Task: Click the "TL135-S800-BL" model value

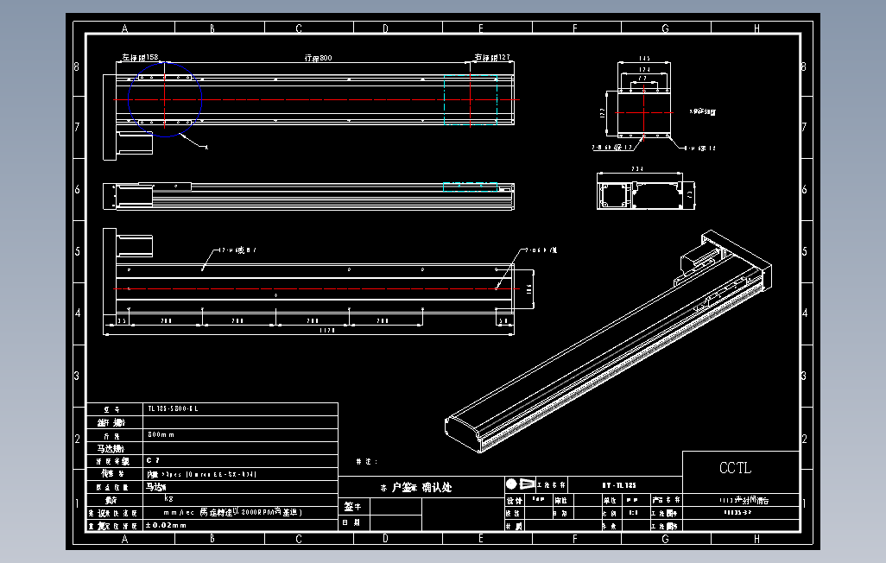Action: pos(173,408)
